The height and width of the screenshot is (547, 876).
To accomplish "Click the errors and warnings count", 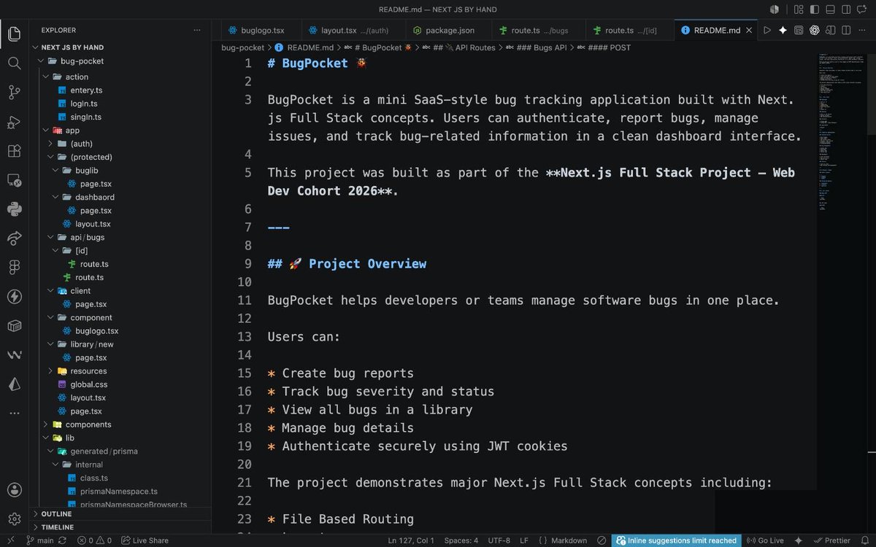I will [95, 540].
